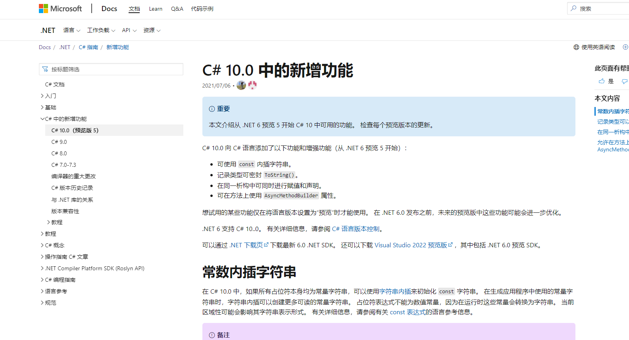Expand the C# 编程指南 tree node
The image size is (629, 340).
point(42,280)
